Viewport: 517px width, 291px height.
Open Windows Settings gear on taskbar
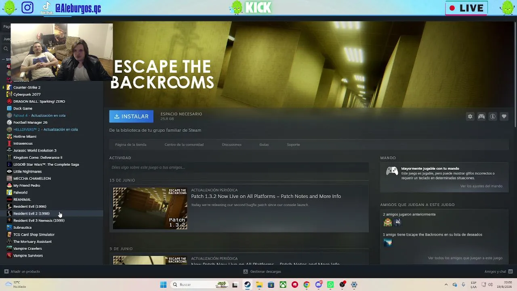[354, 285]
